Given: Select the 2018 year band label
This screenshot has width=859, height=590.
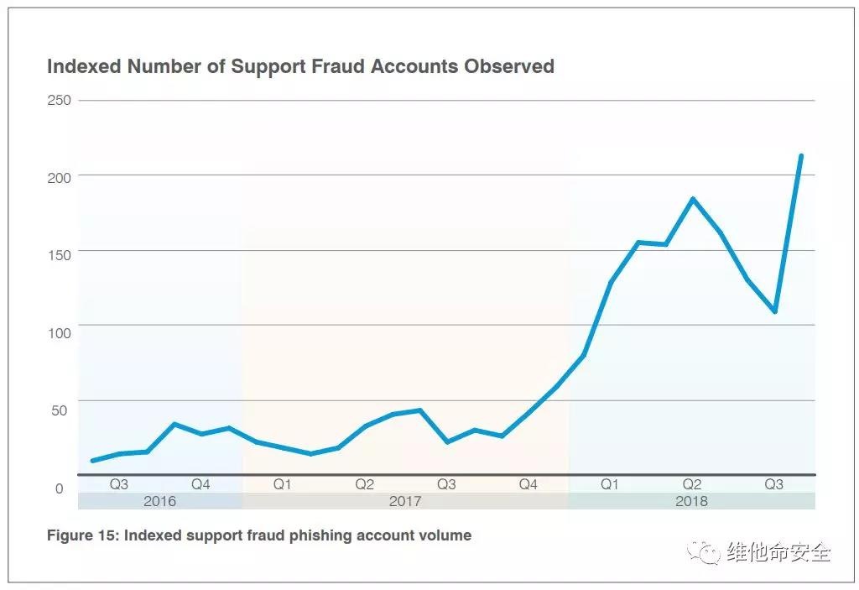Looking at the screenshot, I should pos(691,501).
